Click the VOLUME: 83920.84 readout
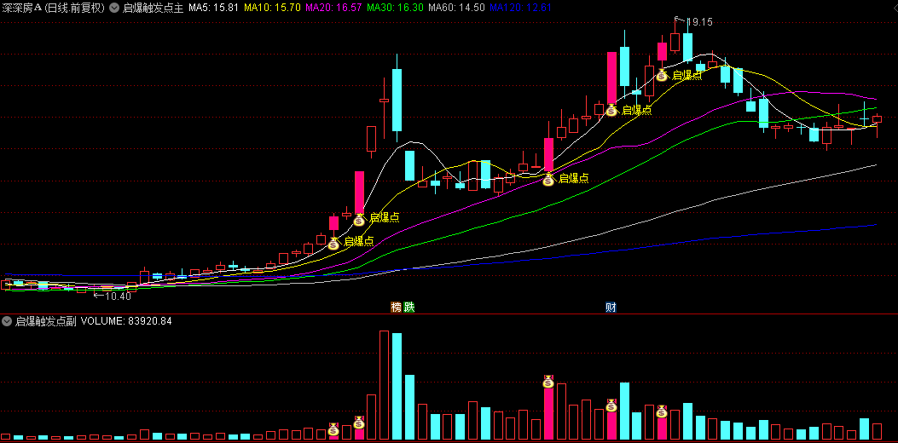The width and height of the screenshot is (898, 443). point(126,321)
